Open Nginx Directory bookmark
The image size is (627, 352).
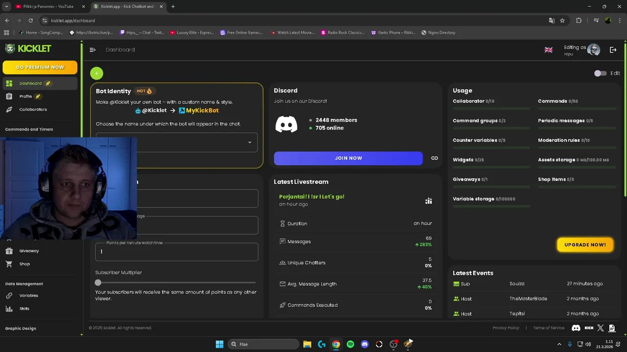[438, 33]
